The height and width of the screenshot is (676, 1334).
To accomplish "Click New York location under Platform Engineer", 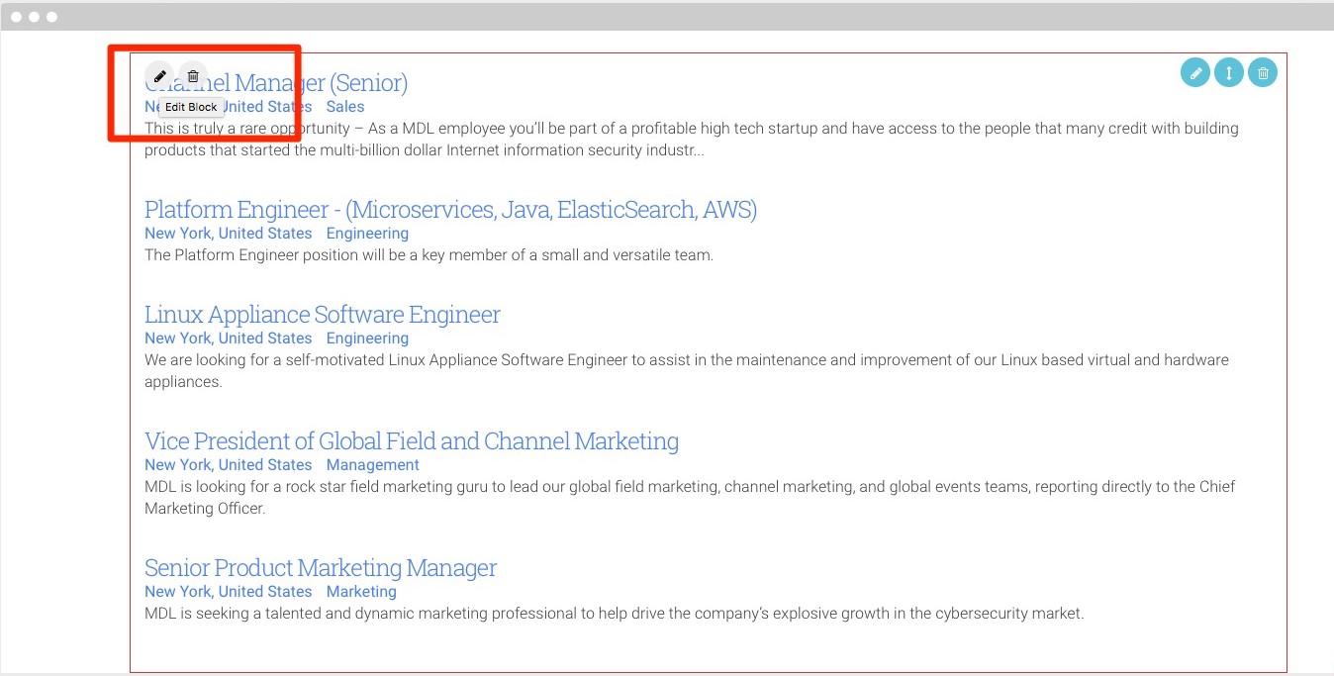I will [x=228, y=234].
